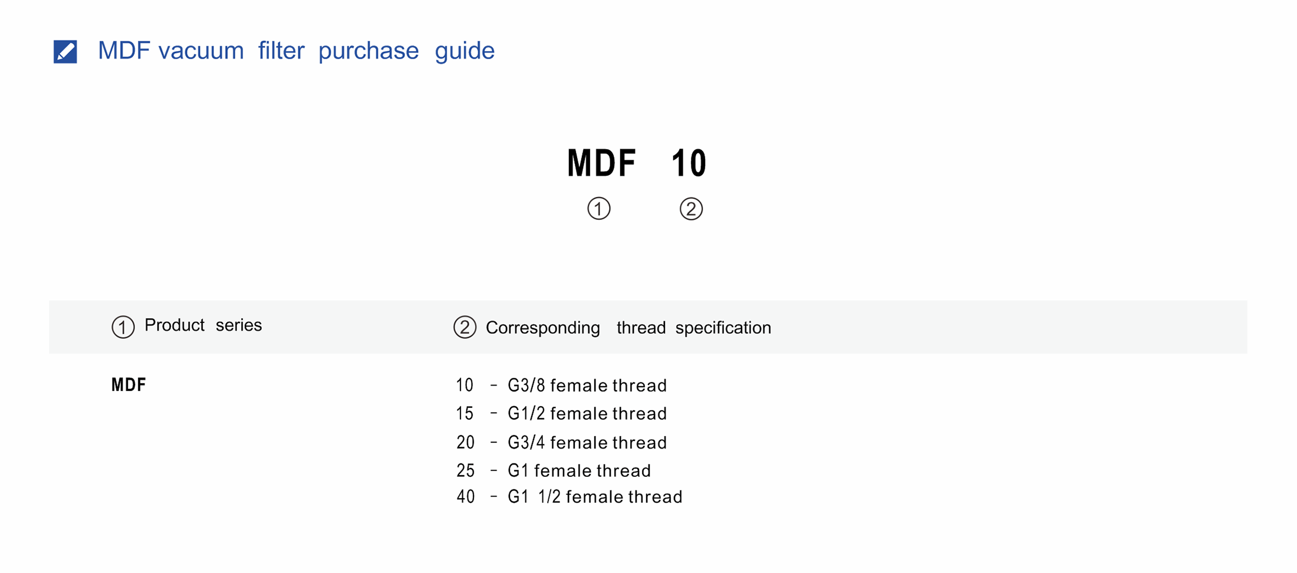The width and height of the screenshot is (1297, 573).
Task: Click size code 25 in the thread list
Action: (x=465, y=470)
